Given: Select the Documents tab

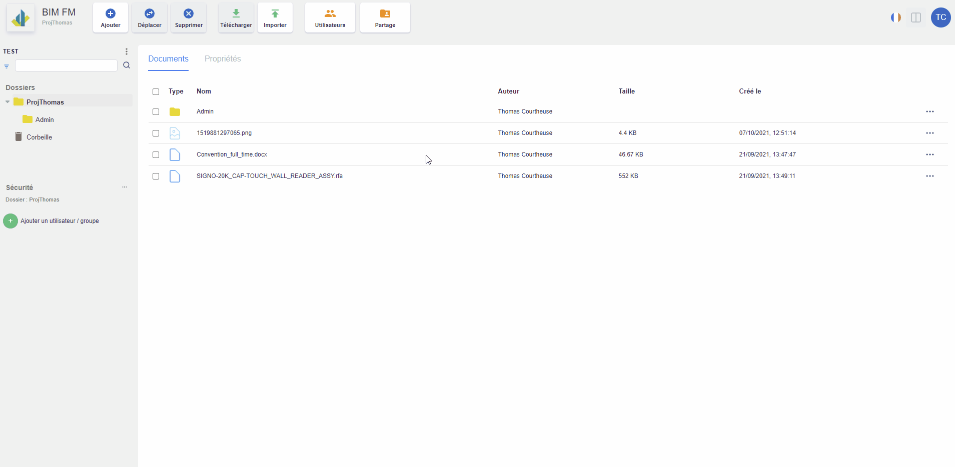Looking at the screenshot, I should tap(168, 59).
